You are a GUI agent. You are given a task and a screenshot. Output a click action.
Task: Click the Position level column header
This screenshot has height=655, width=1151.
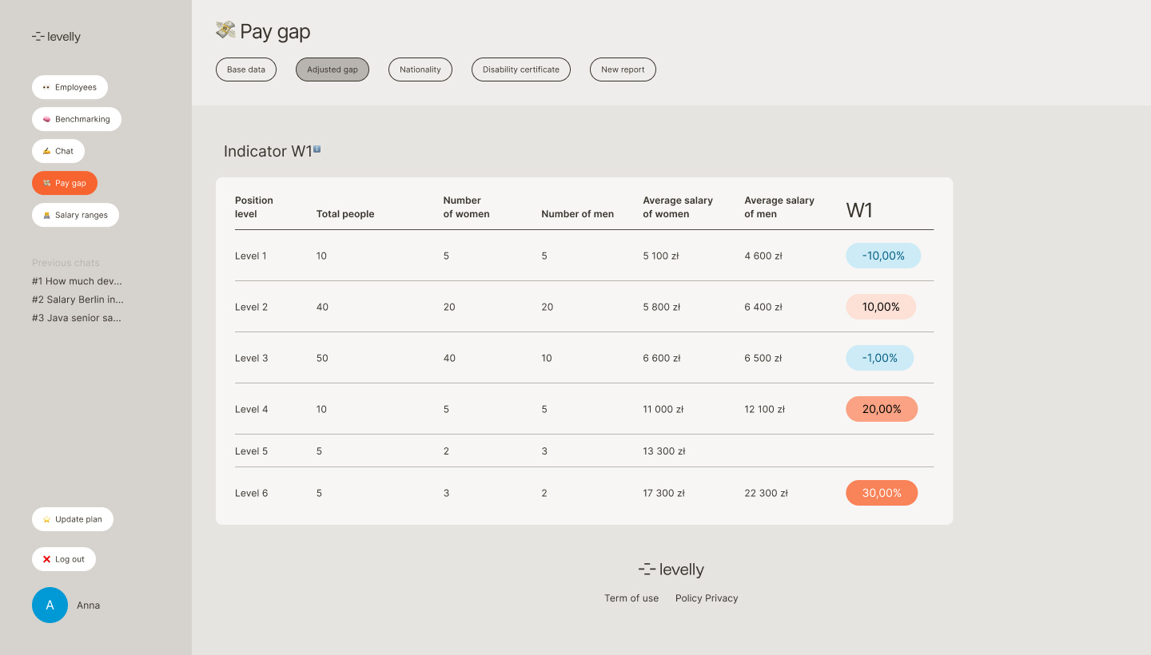(254, 207)
